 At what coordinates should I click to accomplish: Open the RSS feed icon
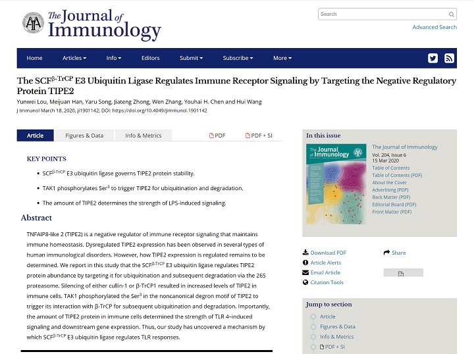coord(449,58)
